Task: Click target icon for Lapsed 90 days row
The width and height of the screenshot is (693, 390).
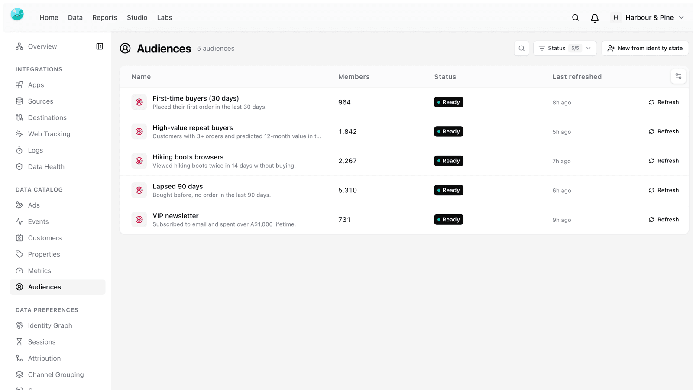Action: coord(139,190)
